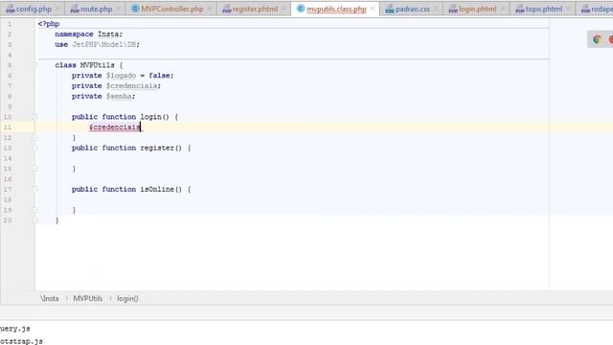Click line number 14 in the gutter
Image resolution: width=613 pixels, height=345 pixels.
coord(8,158)
